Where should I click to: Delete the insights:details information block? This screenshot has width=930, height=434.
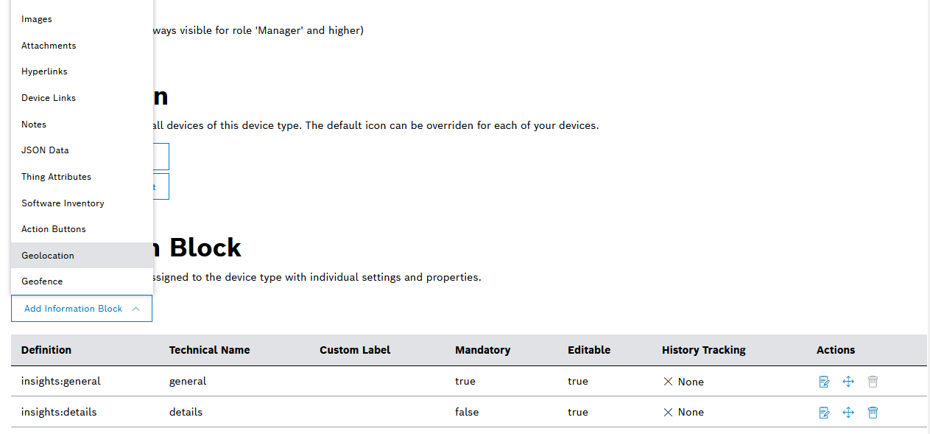tap(873, 413)
